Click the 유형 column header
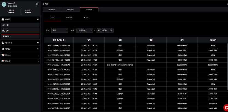228x112 pixels. pos(120,40)
